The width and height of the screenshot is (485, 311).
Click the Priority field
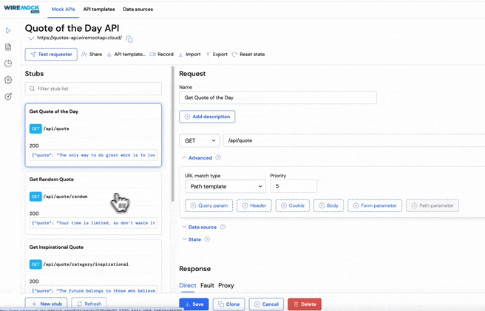click(x=294, y=186)
